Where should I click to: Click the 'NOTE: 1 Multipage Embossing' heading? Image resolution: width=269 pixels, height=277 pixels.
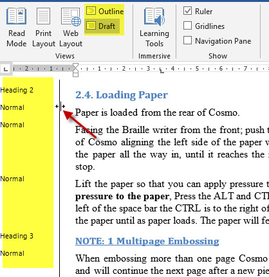tap(147, 241)
